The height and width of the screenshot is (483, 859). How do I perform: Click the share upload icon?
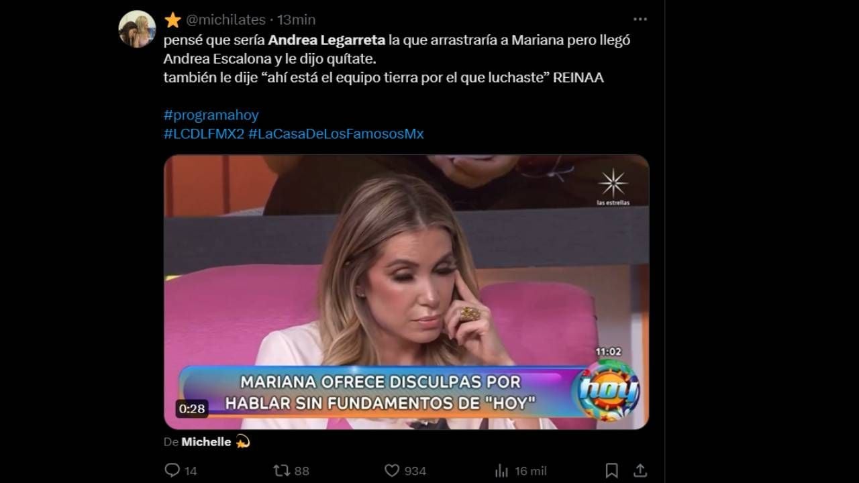640,470
